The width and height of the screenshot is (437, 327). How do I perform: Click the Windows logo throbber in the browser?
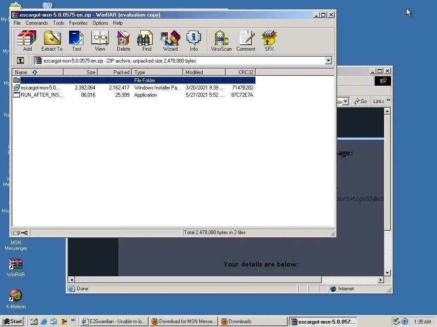383,80
